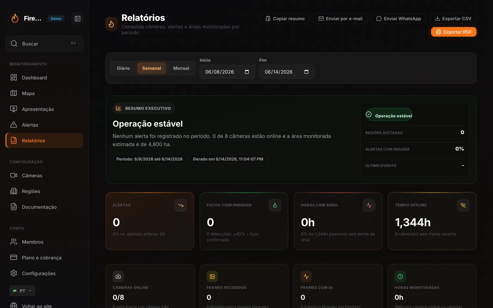Click Exportar CSV button
The width and height of the screenshot is (493, 308).
pos(453,19)
